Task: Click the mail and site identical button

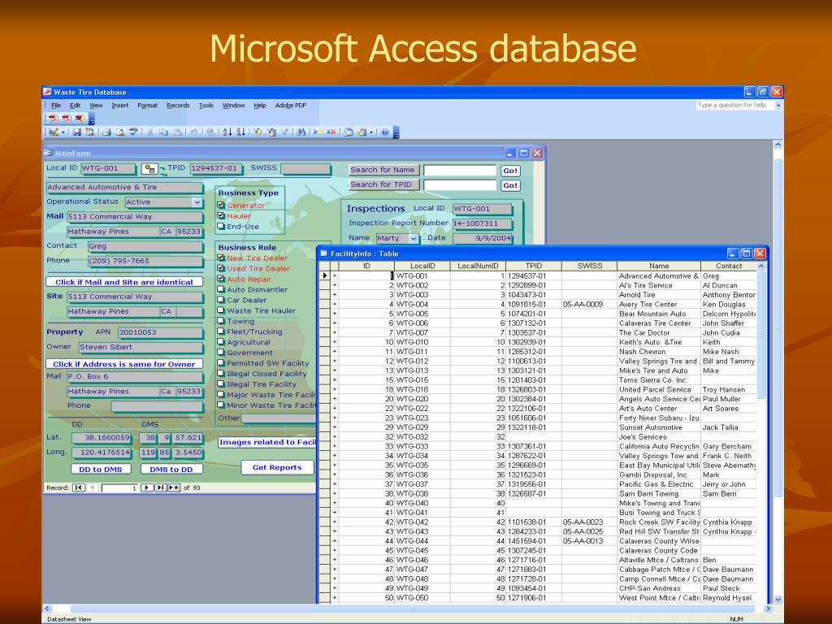Action: [124, 282]
